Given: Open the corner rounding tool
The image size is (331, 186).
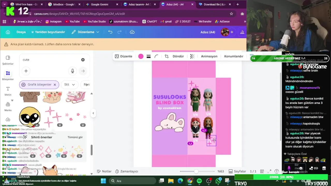Looking at the screenshot, I should [x=156, y=56].
